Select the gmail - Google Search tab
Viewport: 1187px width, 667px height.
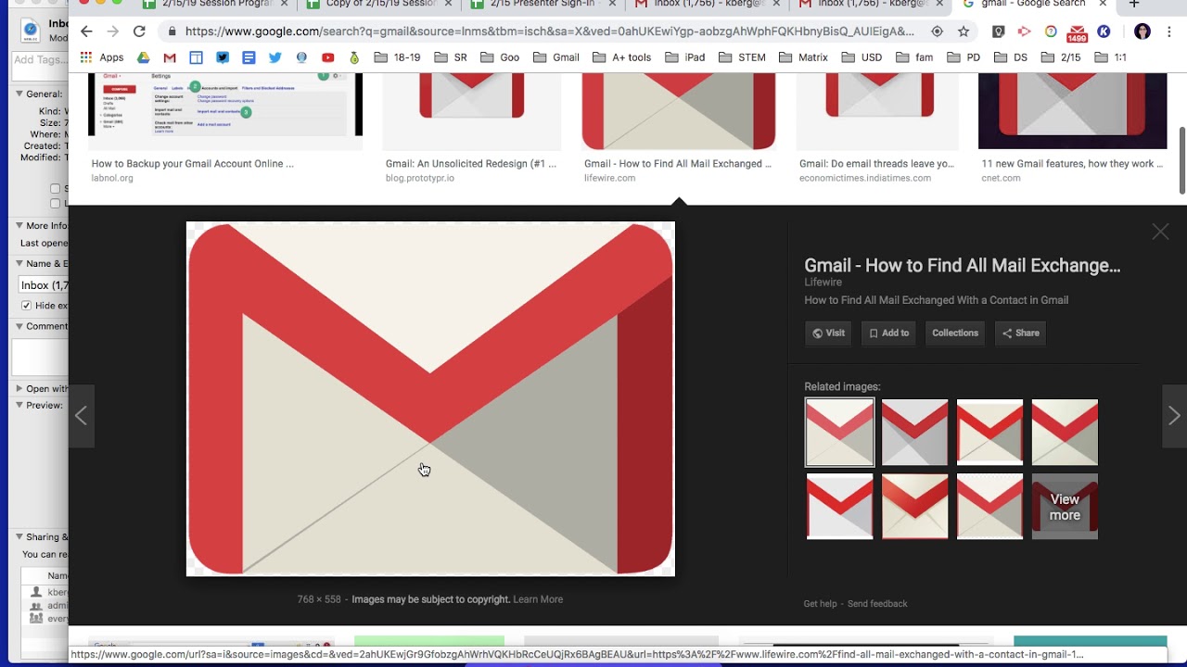pyautogui.click(x=1034, y=4)
